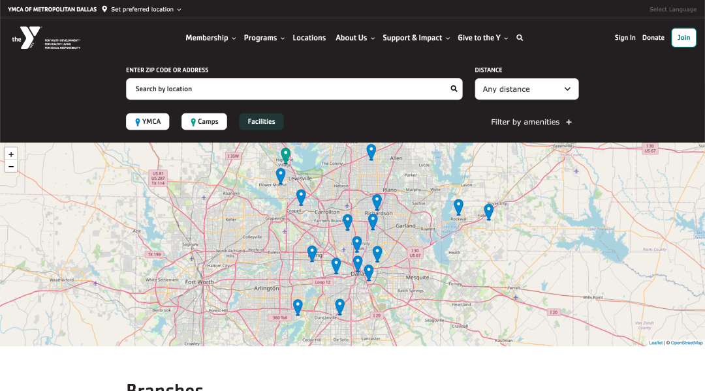Click the YMCA logo in header
This screenshot has height=391, width=705.
[x=30, y=38]
